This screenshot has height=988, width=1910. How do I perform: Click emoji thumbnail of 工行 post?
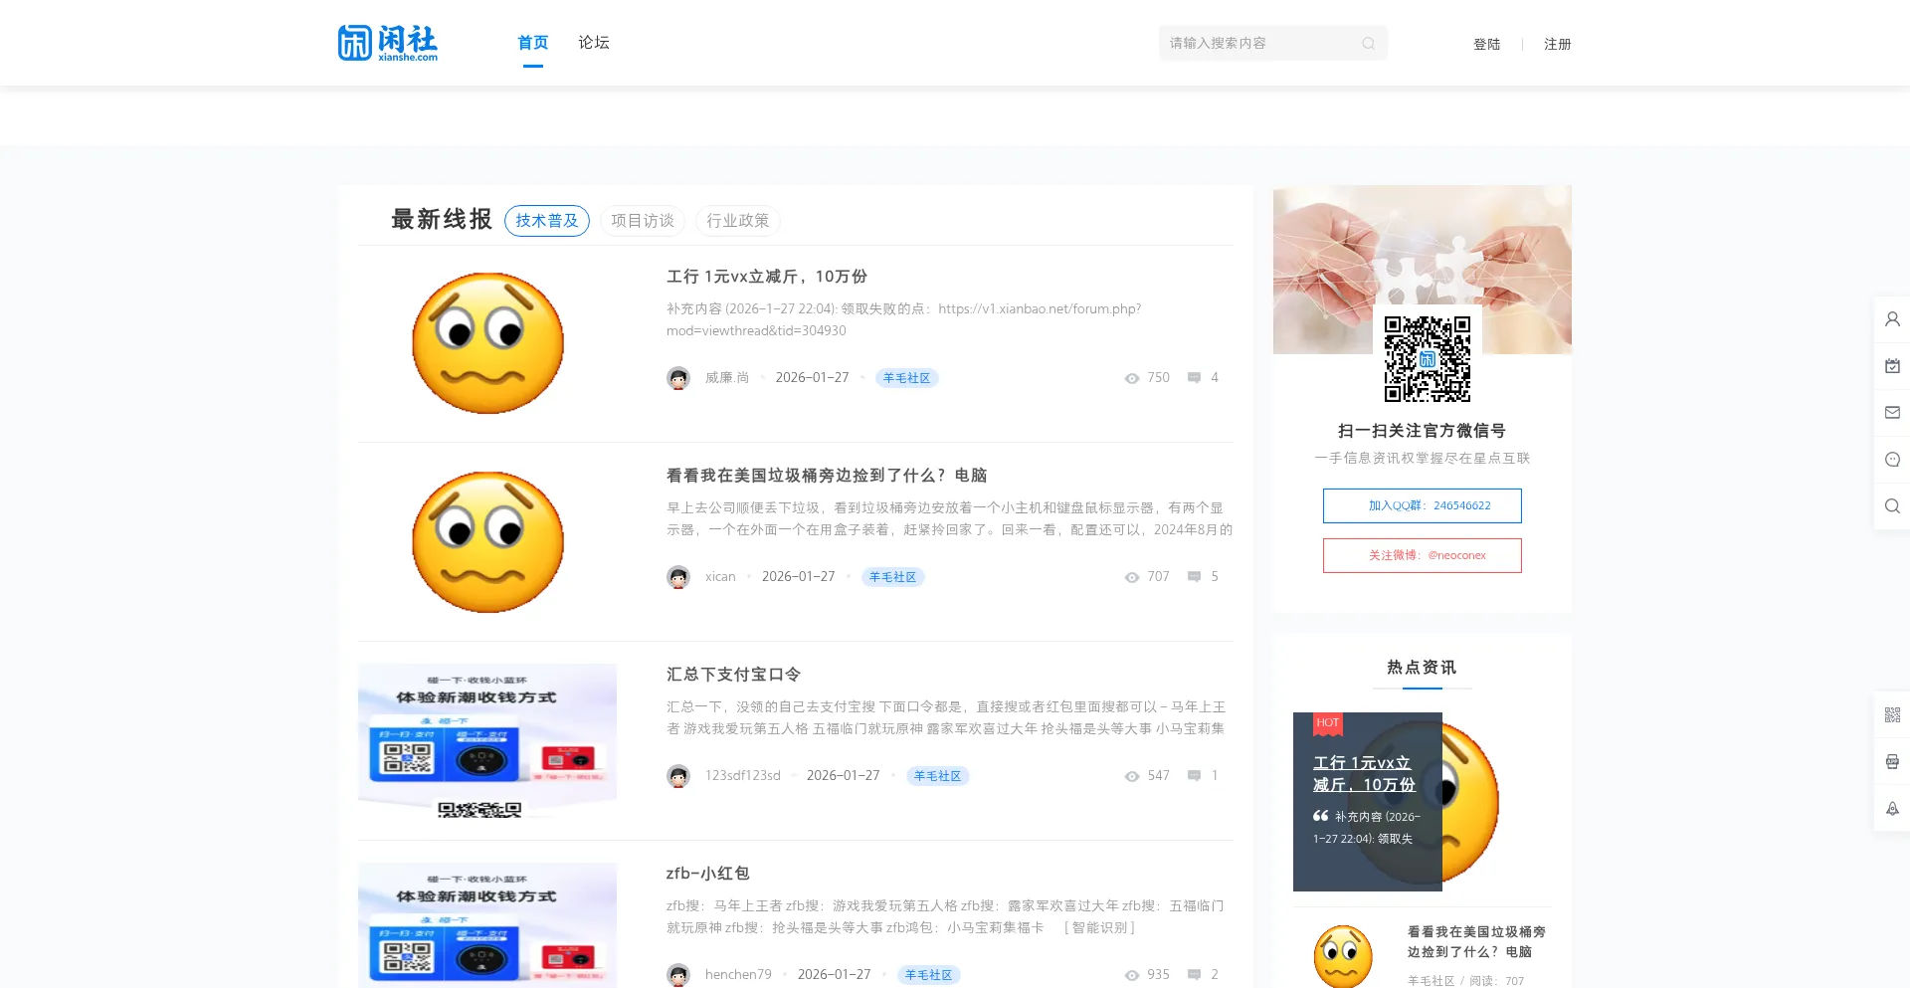point(487,343)
